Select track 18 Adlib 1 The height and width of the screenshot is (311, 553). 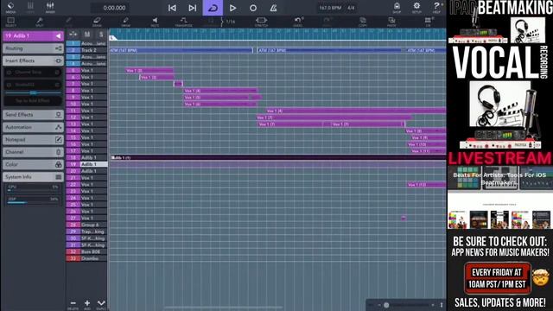pyautogui.click(x=86, y=157)
